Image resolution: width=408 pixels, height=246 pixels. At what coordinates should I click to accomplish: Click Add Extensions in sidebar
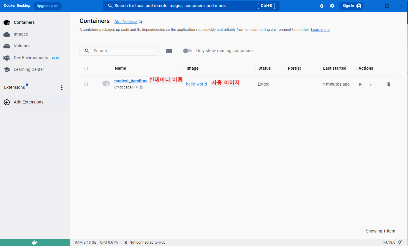[x=35, y=102]
